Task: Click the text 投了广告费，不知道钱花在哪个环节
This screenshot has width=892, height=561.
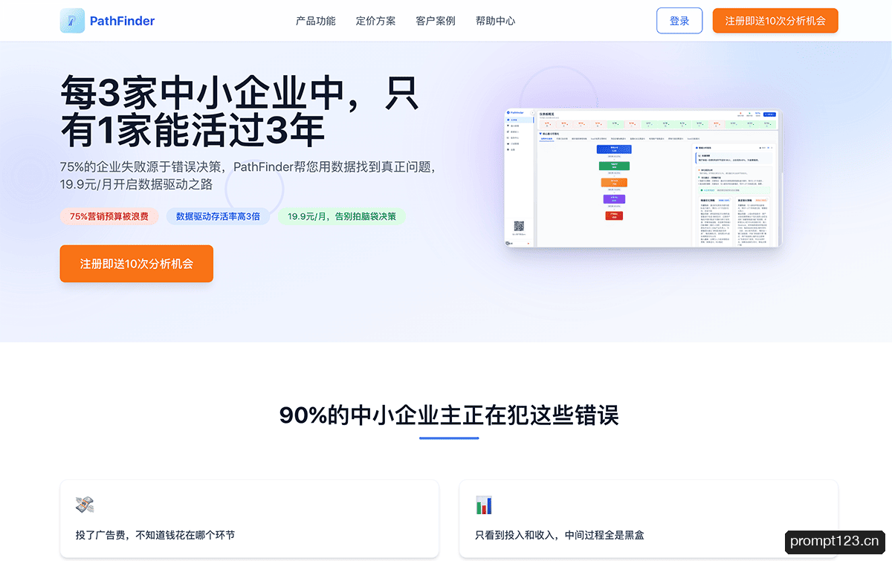Action: pyautogui.click(x=155, y=534)
